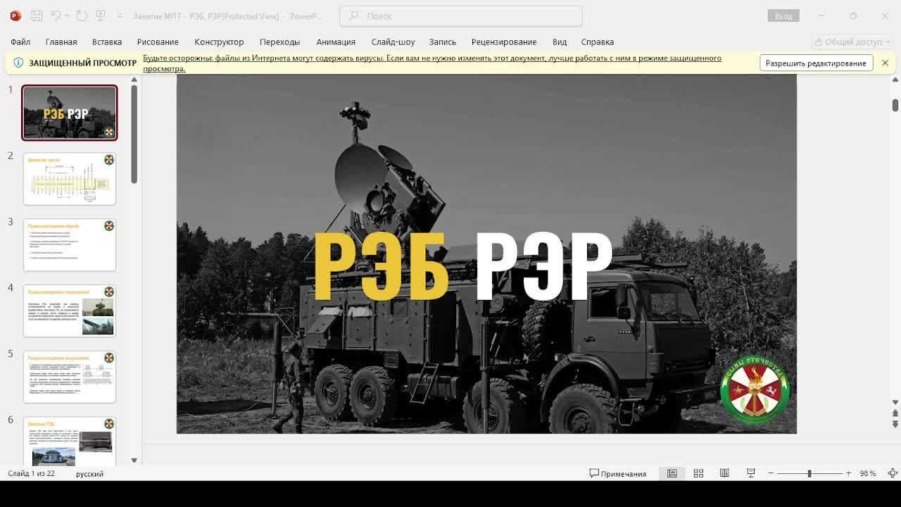The image size is (901, 507).
Task: Switch to Slide Sorter view
Action: tap(698, 473)
